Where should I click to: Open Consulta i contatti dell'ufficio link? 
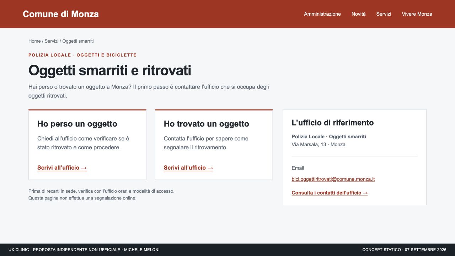click(x=330, y=193)
